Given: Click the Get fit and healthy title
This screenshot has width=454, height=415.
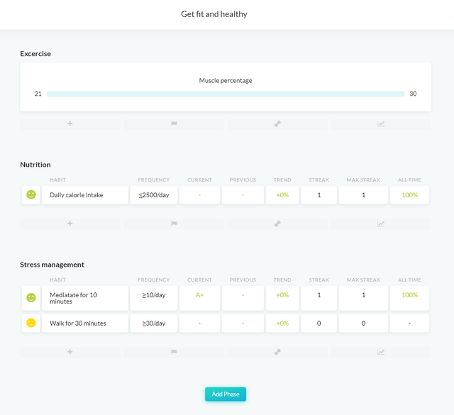Looking at the screenshot, I should tap(214, 14).
